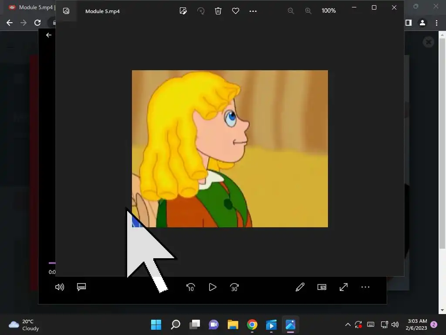Mark image as favorite with heart icon

tap(236, 11)
